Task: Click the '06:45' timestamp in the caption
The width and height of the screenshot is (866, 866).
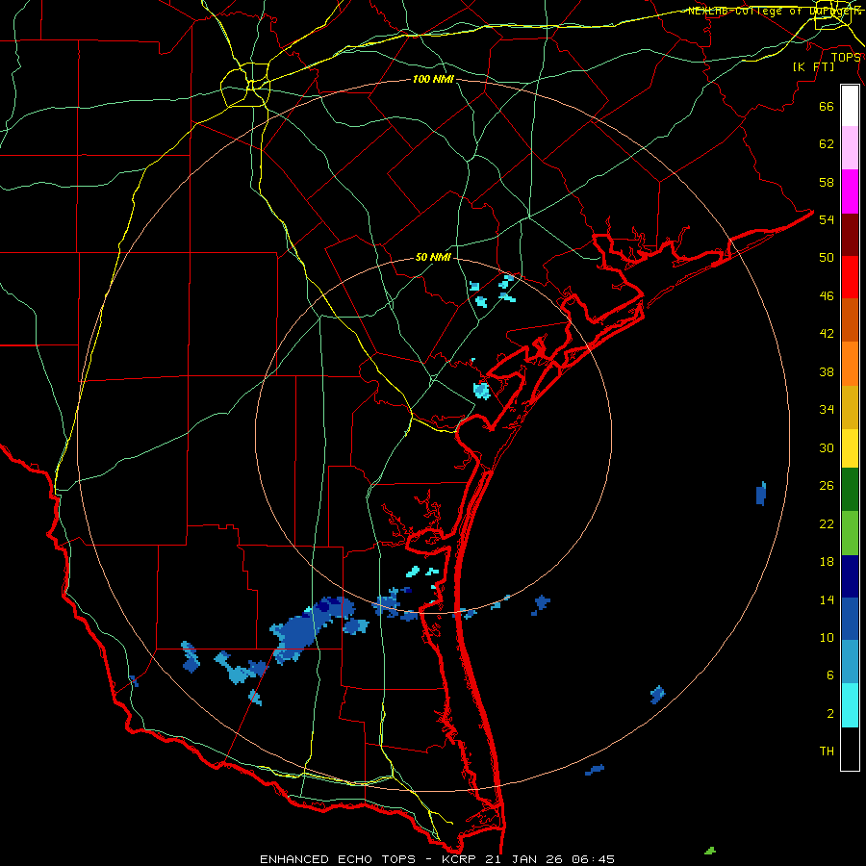Action: [x=593, y=859]
